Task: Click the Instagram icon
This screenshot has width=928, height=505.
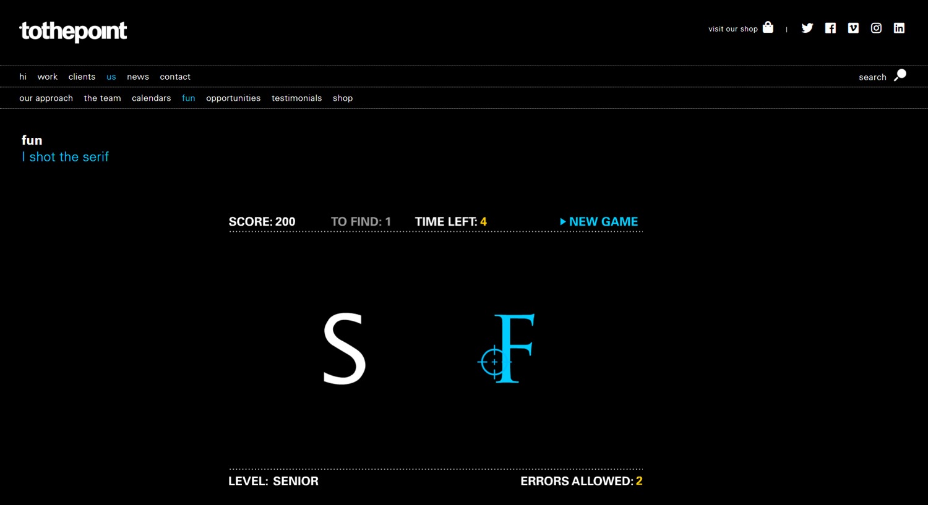Action: click(x=876, y=28)
